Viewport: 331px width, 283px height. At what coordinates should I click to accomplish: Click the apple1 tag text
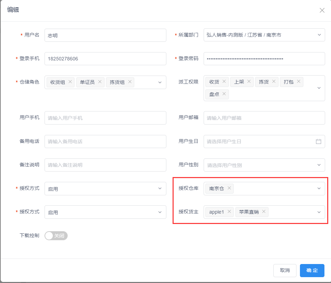216,212
